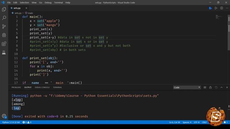This screenshot has width=230, height=129.
Task: Switch to the Debug Console tab
Action: pos(42,87)
